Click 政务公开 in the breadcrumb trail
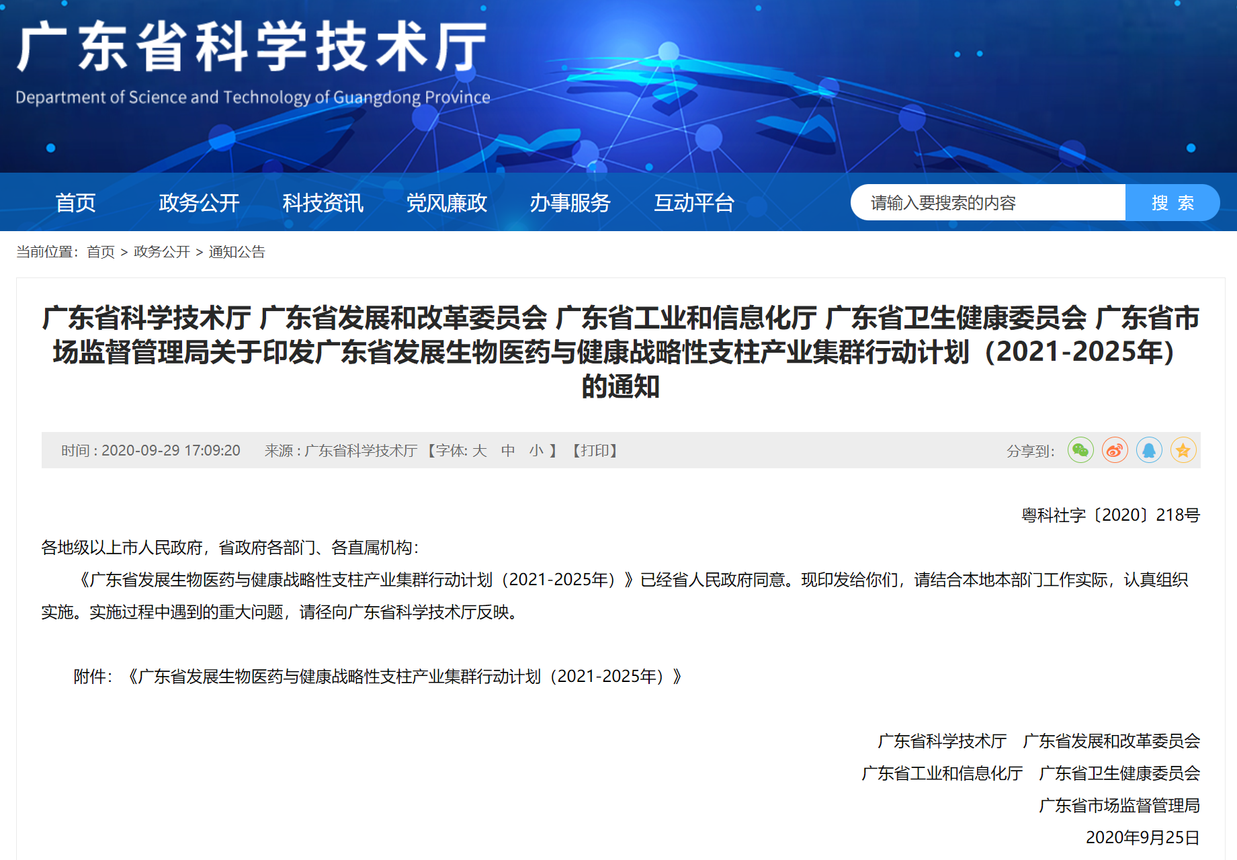 pyautogui.click(x=162, y=252)
